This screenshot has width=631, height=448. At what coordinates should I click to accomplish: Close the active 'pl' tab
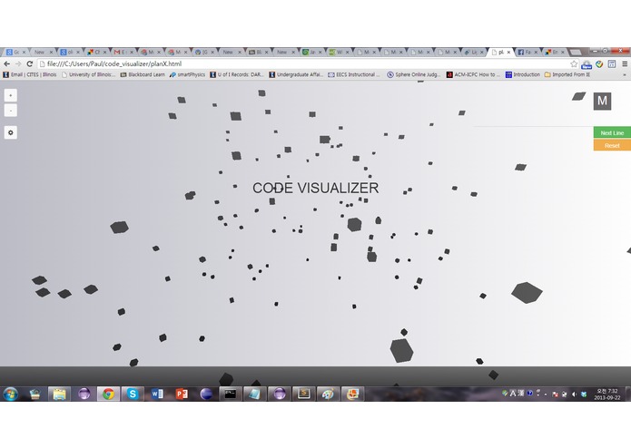pos(508,53)
